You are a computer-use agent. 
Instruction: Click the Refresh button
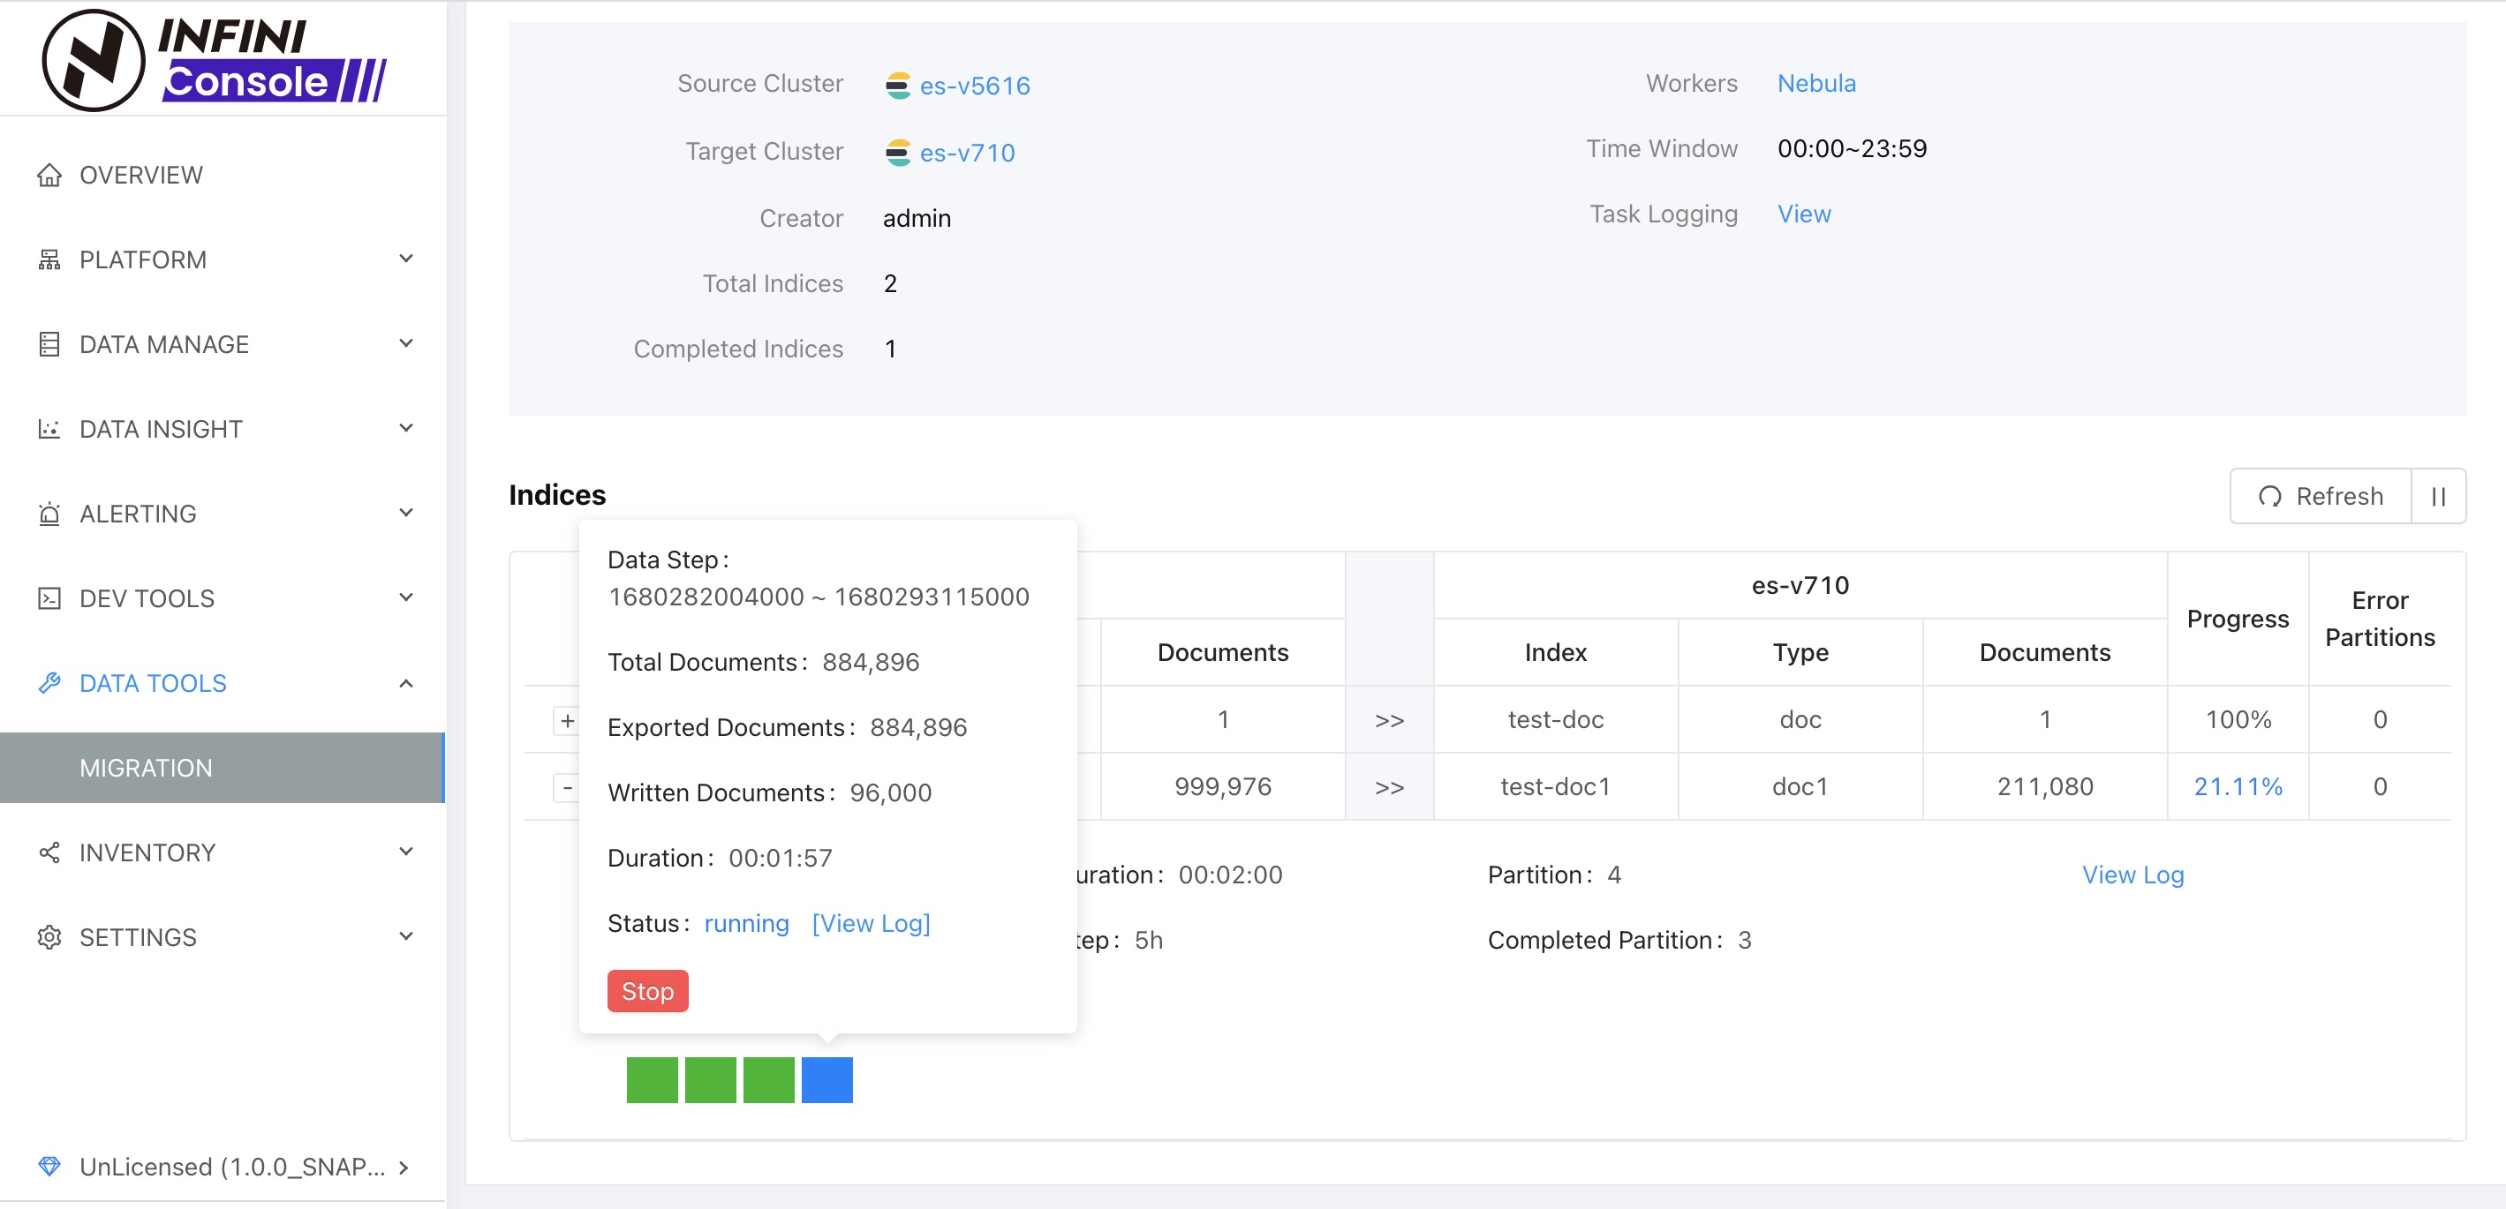(x=2321, y=497)
